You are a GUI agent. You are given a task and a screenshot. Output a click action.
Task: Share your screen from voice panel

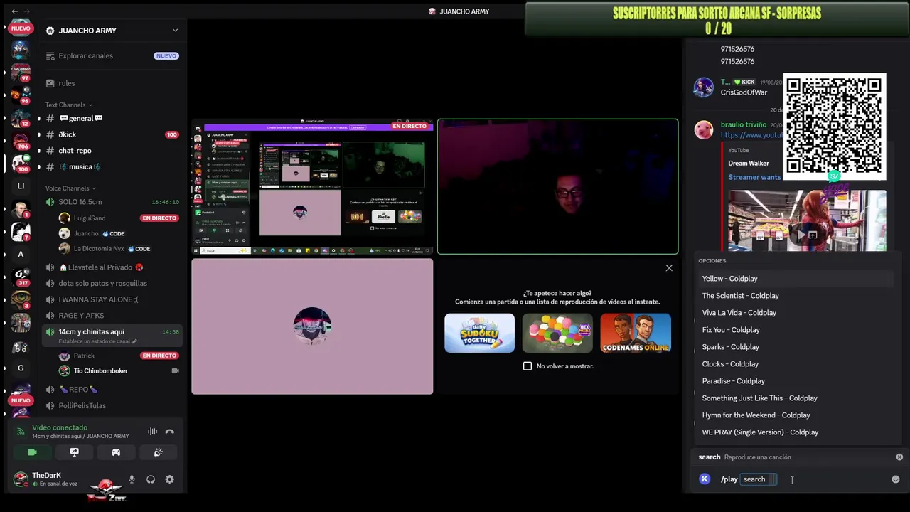point(74,452)
